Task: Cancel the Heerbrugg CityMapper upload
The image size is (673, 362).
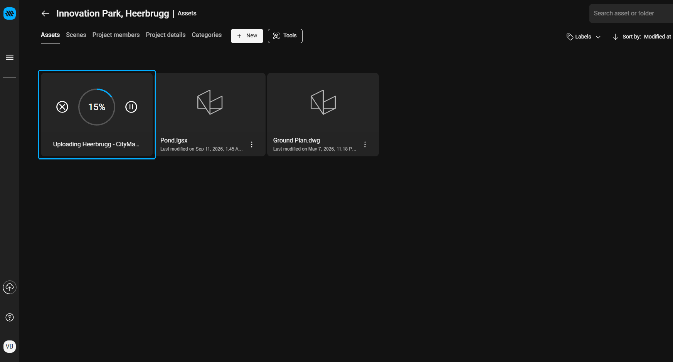Action: 62,107
